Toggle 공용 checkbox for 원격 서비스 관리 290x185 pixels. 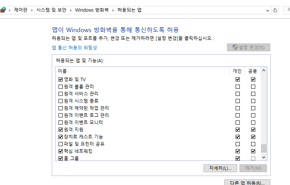[253, 94]
